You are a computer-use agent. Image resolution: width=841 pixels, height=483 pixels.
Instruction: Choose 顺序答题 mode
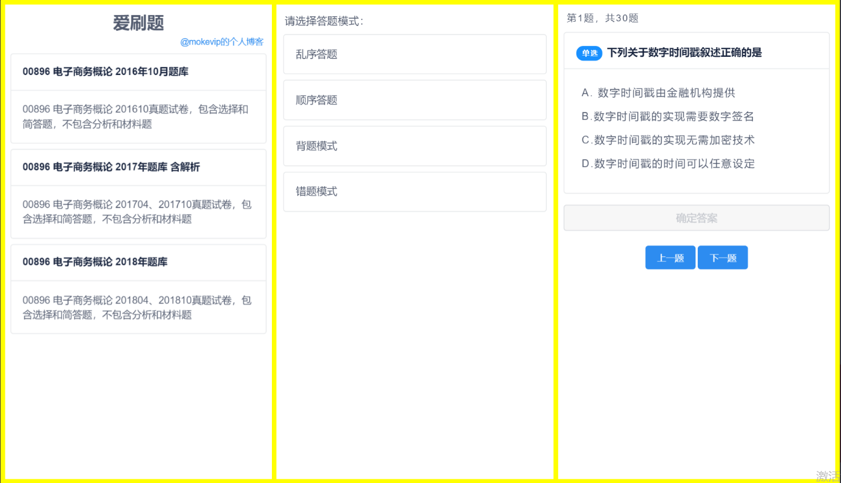tap(414, 100)
